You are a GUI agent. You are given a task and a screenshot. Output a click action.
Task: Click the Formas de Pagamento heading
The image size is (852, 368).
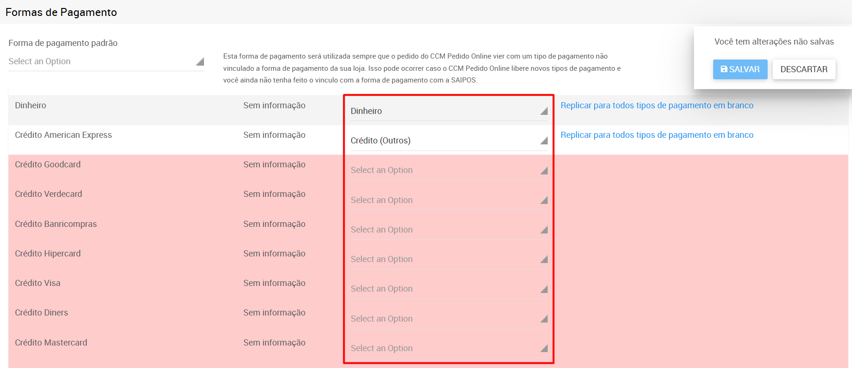tap(61, 12)
